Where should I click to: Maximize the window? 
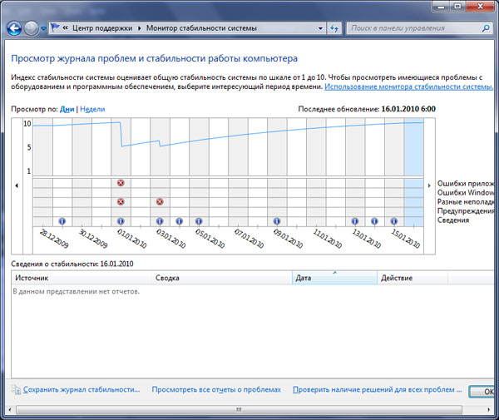(x=457, y=7)
